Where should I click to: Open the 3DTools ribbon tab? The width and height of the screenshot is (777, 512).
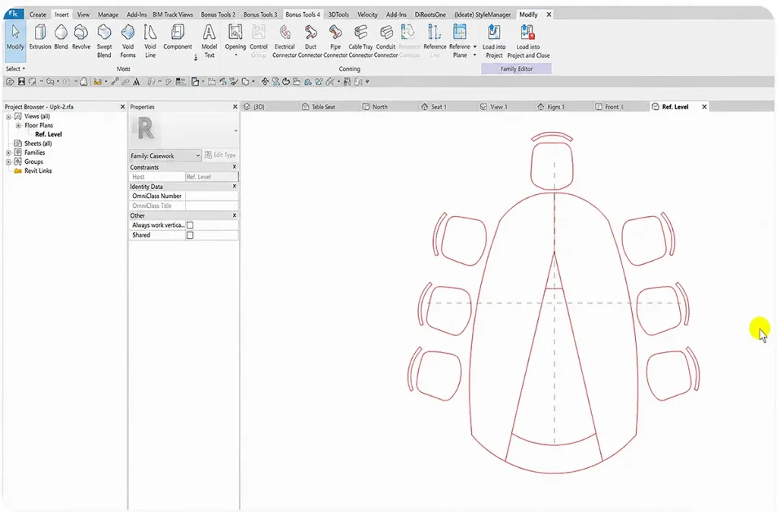click(x=338, y=14)
